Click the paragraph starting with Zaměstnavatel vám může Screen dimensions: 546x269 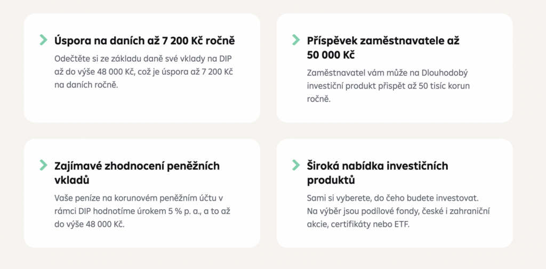pos(391,85)
